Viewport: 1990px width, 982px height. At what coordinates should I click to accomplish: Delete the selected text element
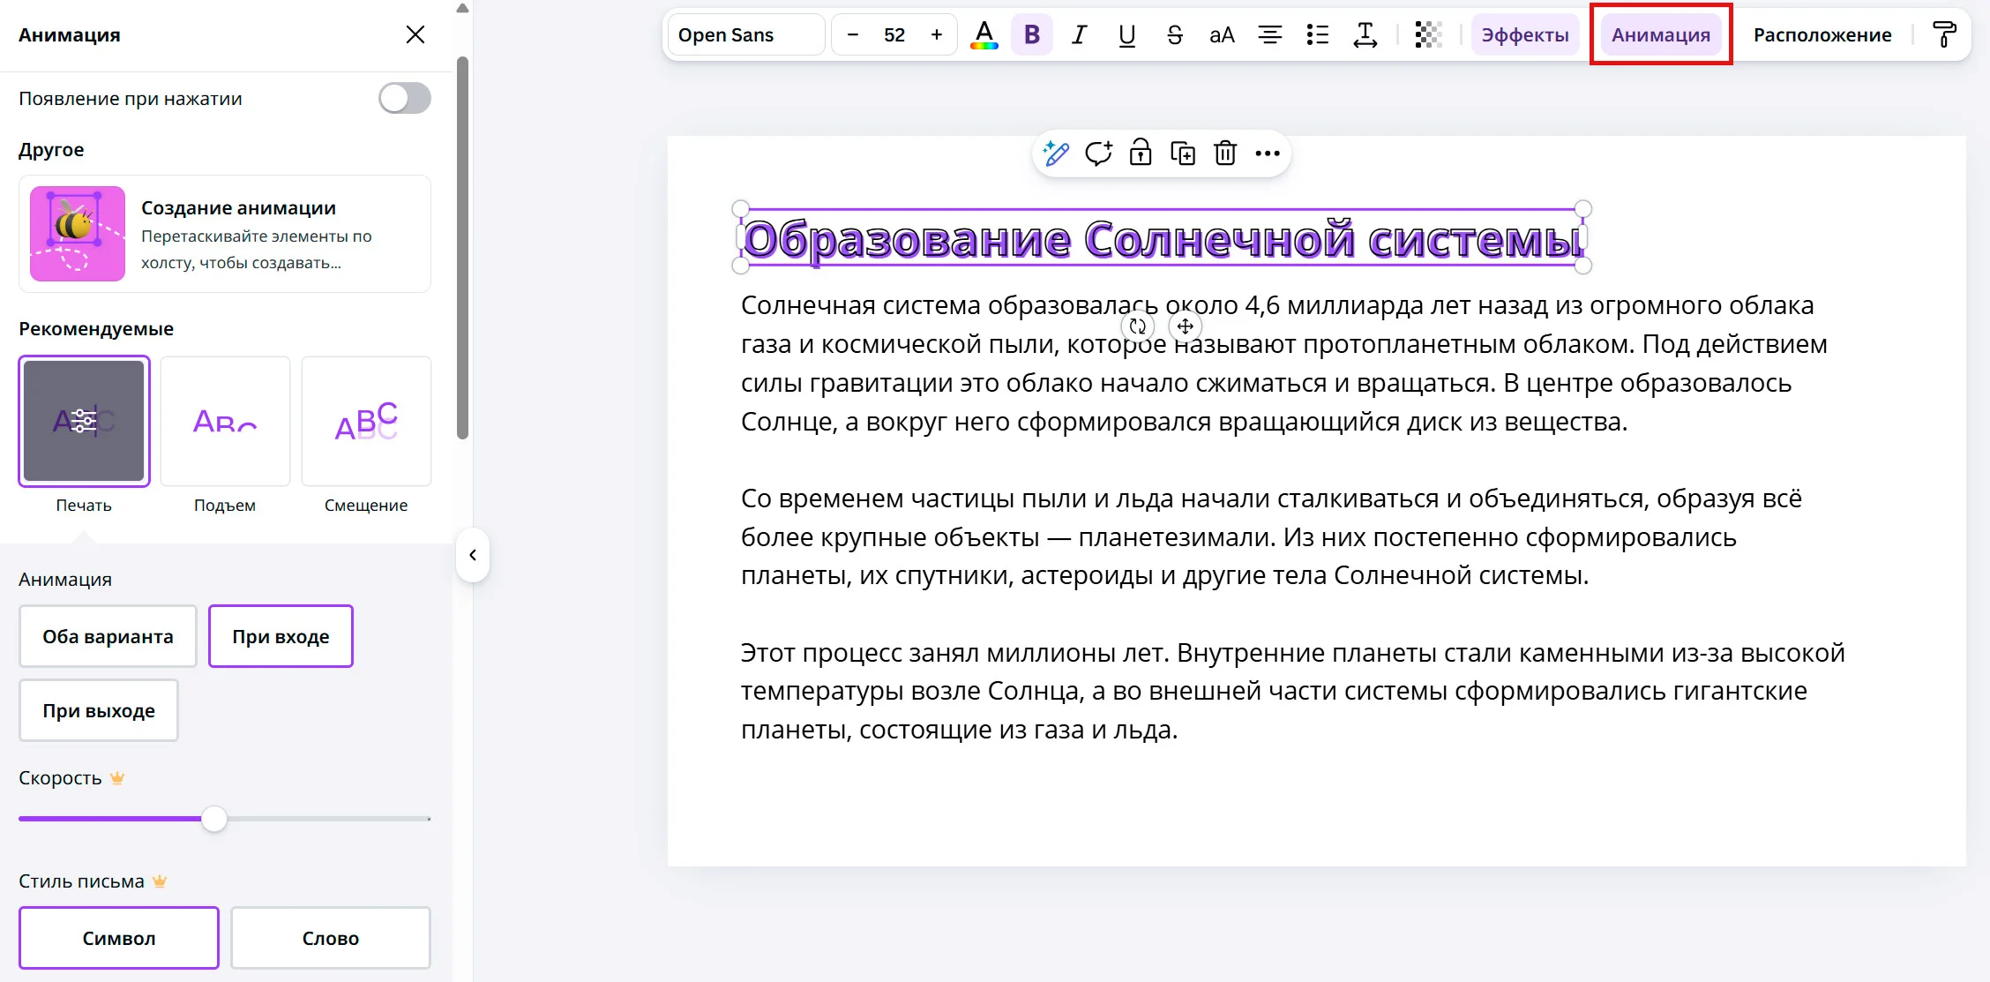coord(1225,154)
